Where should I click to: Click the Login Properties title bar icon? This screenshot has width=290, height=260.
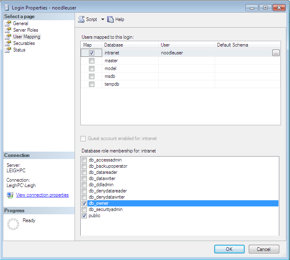(7, 8)
